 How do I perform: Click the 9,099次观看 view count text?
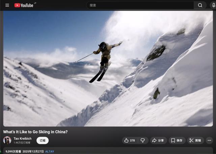(x=13, y=152)
